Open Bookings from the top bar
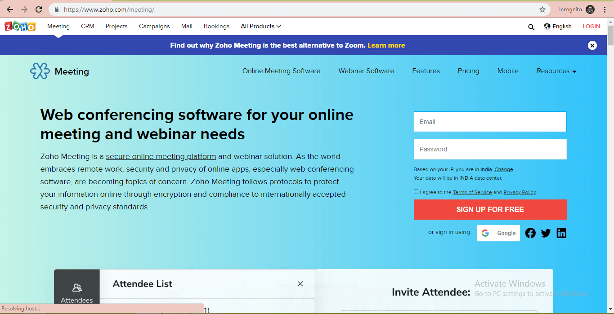Viewport: 614px width, 314px height. [x=216, y=27]
